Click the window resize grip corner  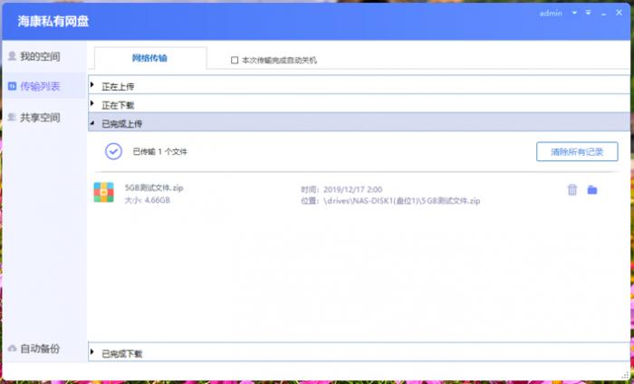pyautogui.click(x=626, y=375)
